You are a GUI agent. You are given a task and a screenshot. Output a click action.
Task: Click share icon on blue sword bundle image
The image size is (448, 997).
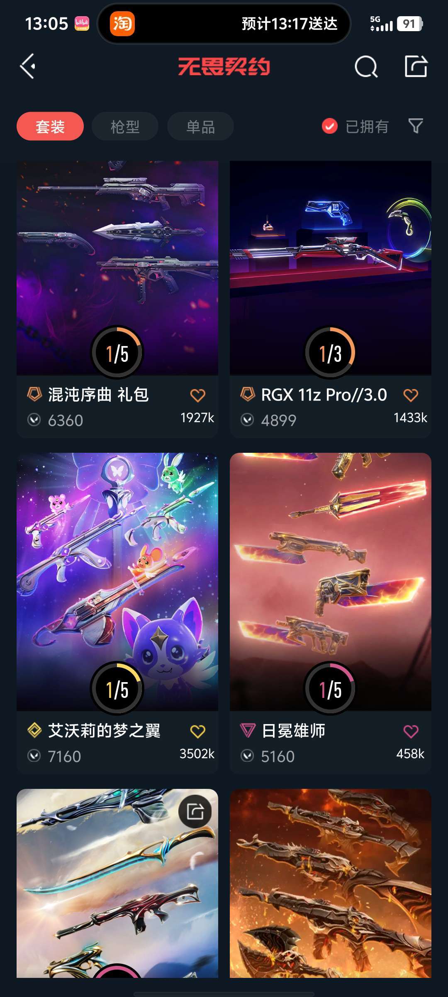pos(195,811)
